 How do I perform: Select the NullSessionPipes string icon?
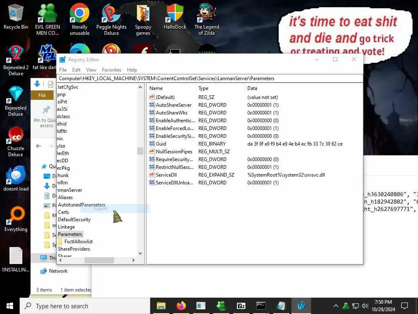point(152,151)
